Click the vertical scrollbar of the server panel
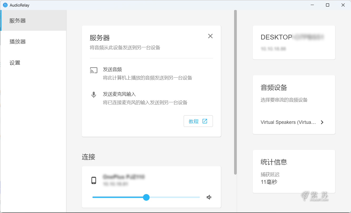Screen dimensions: 351x213 [x=235, y=92]
